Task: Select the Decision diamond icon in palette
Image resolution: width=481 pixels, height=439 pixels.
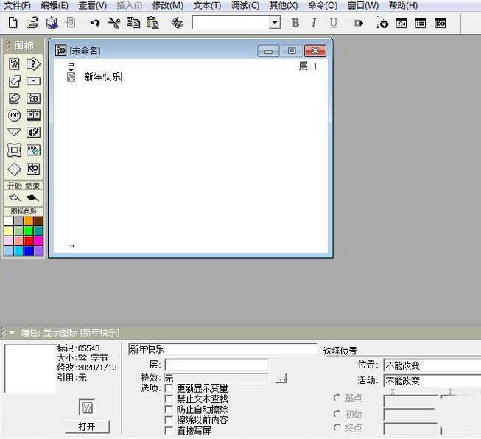Action: pos(14,169)
